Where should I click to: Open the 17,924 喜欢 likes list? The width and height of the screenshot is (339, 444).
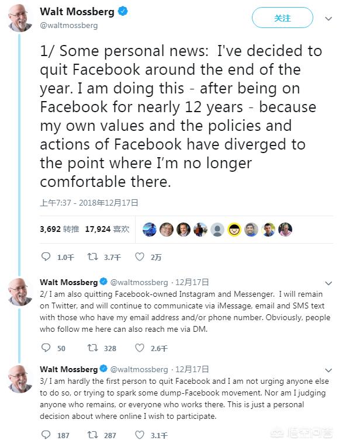pyautogui.click(x=107, y=229)
